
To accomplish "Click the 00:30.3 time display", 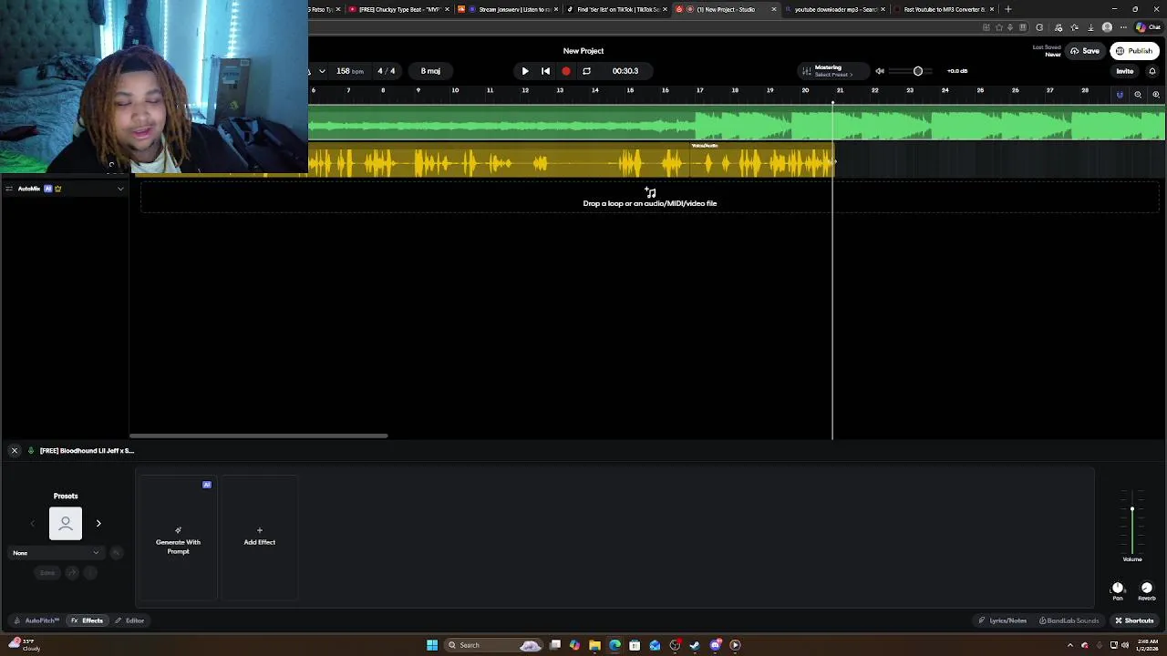I will click(x=625, y=71).
